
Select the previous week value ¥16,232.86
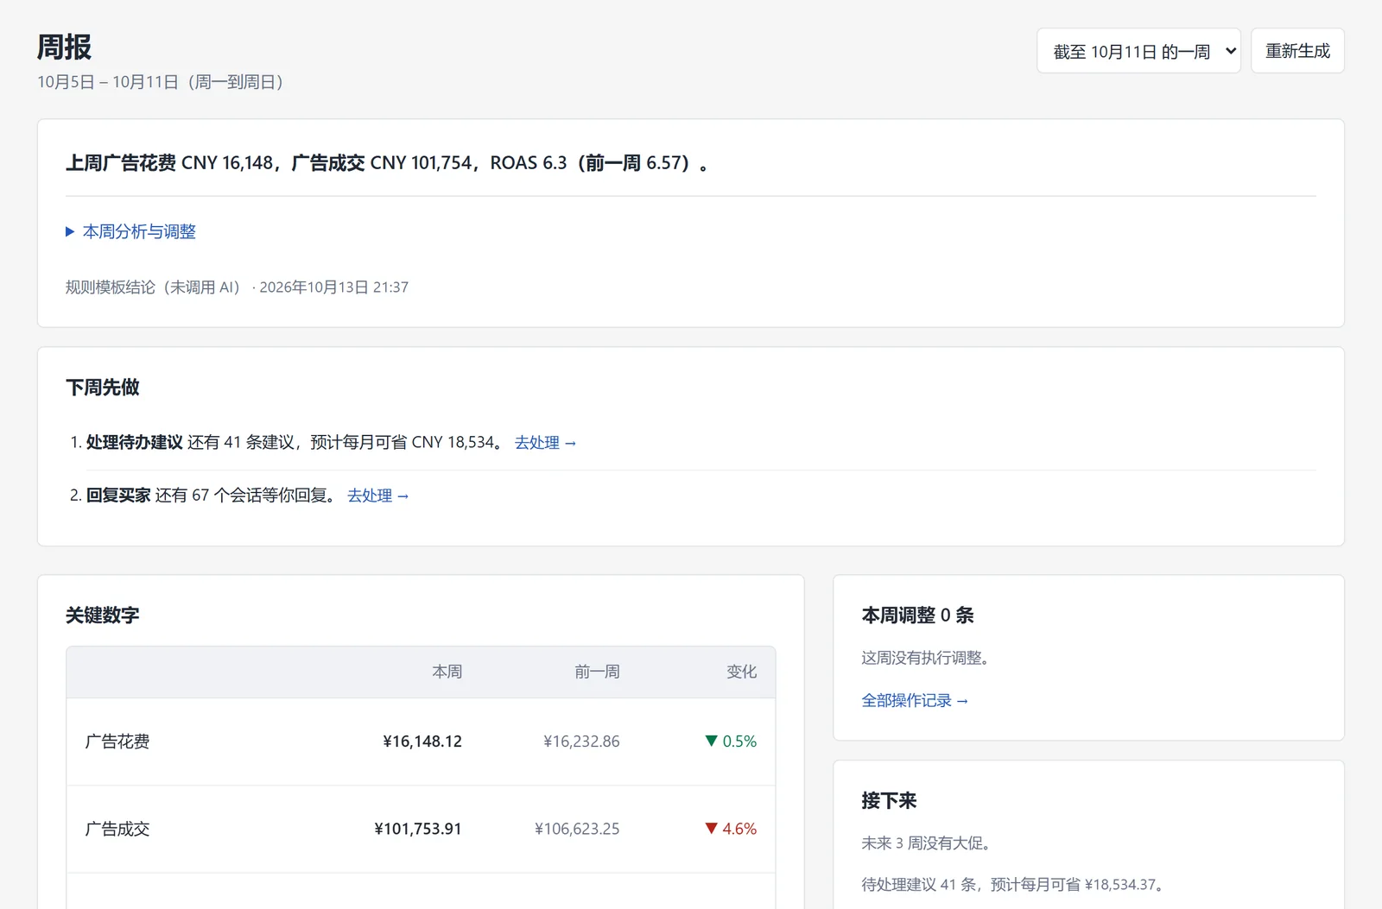(x=581, y=742)
